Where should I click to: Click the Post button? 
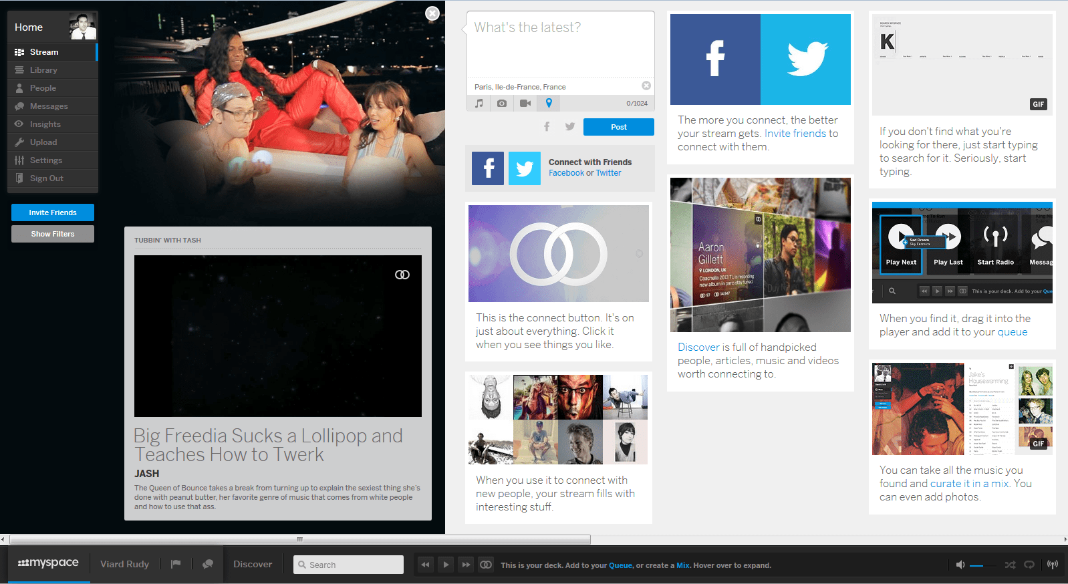coord(619,127)
